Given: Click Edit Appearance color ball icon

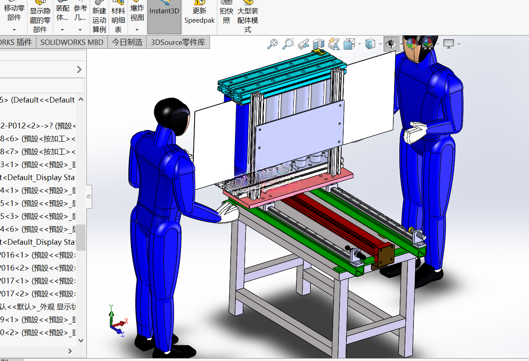Looking at the screenshot, I should [411, 44].
